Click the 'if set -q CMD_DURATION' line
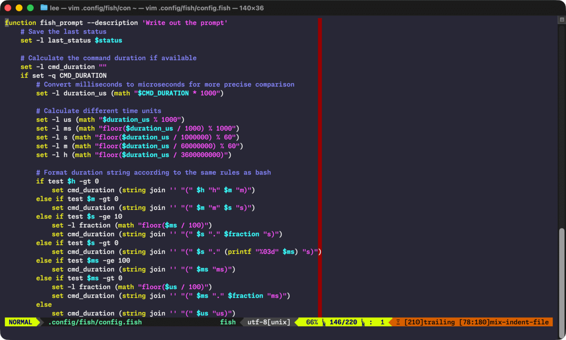Image resolution: width=566 pixels, height=340 pixels. 63,75
